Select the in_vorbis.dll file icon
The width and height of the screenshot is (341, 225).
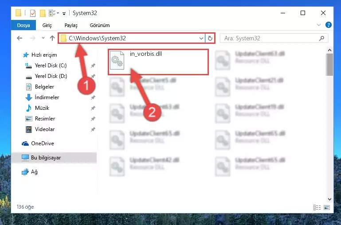coord(117,60)
